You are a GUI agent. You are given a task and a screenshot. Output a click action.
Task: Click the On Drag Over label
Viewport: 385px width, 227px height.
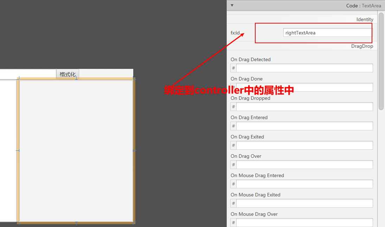click(246, 156)
